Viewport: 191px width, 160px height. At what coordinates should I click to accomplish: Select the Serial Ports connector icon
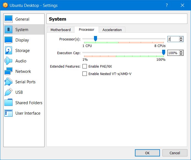point(9,82)
